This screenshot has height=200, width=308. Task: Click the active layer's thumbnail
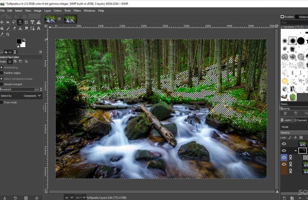click(x=304, y=157)
